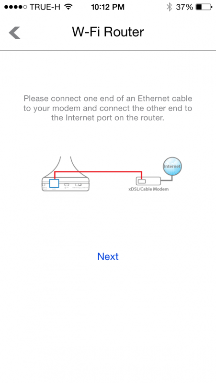Screen dimensions: 216x383
Task: Tap the Wi-Fi icon in the status bar
Action: [68, 7]
